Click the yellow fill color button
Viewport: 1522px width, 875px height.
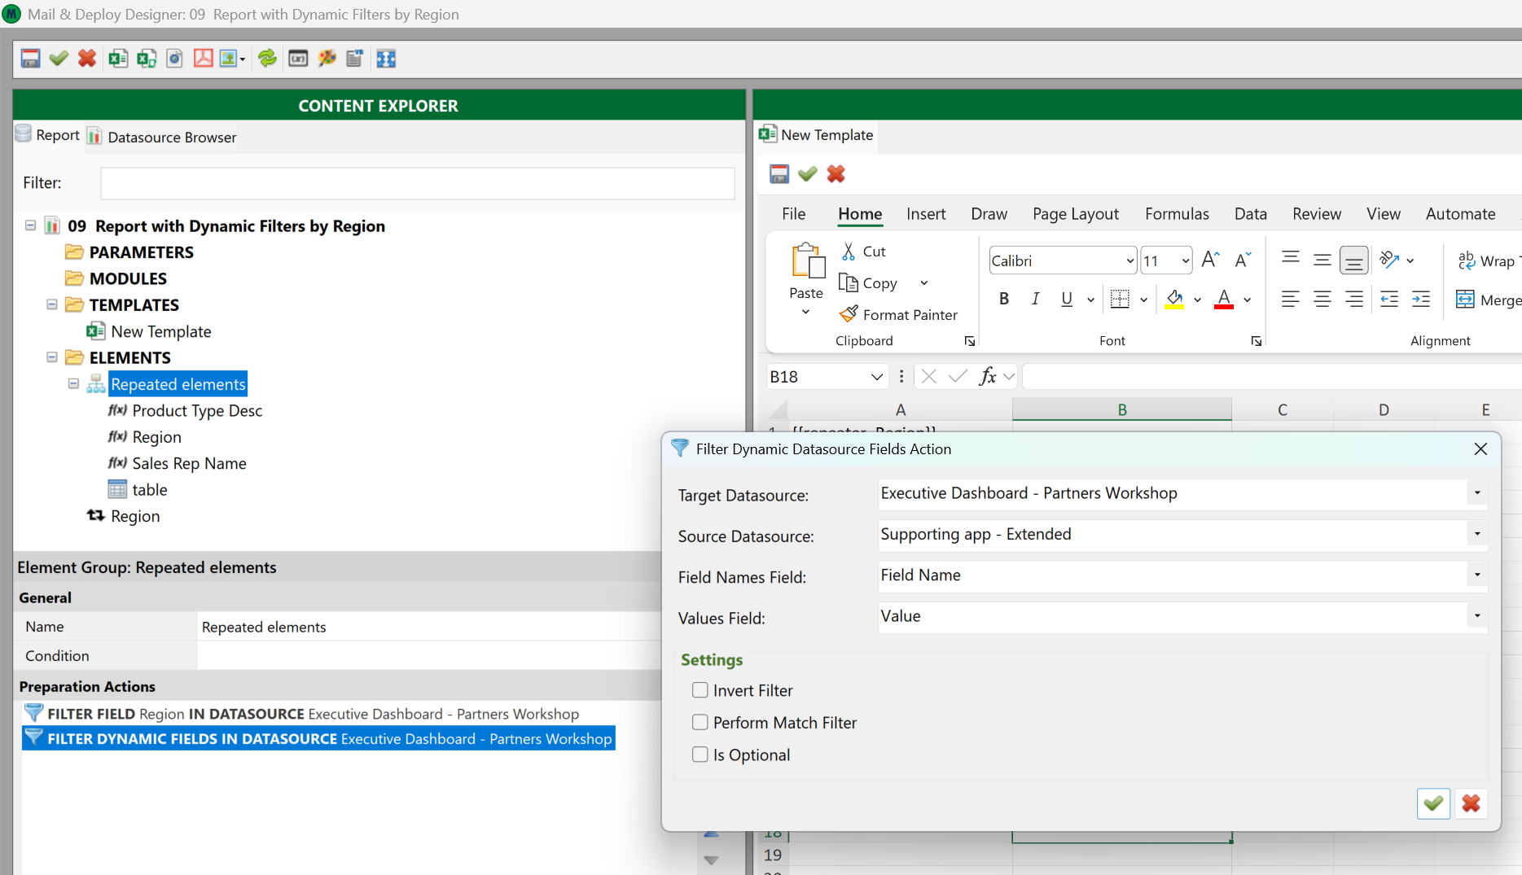tap(1174, 300)
